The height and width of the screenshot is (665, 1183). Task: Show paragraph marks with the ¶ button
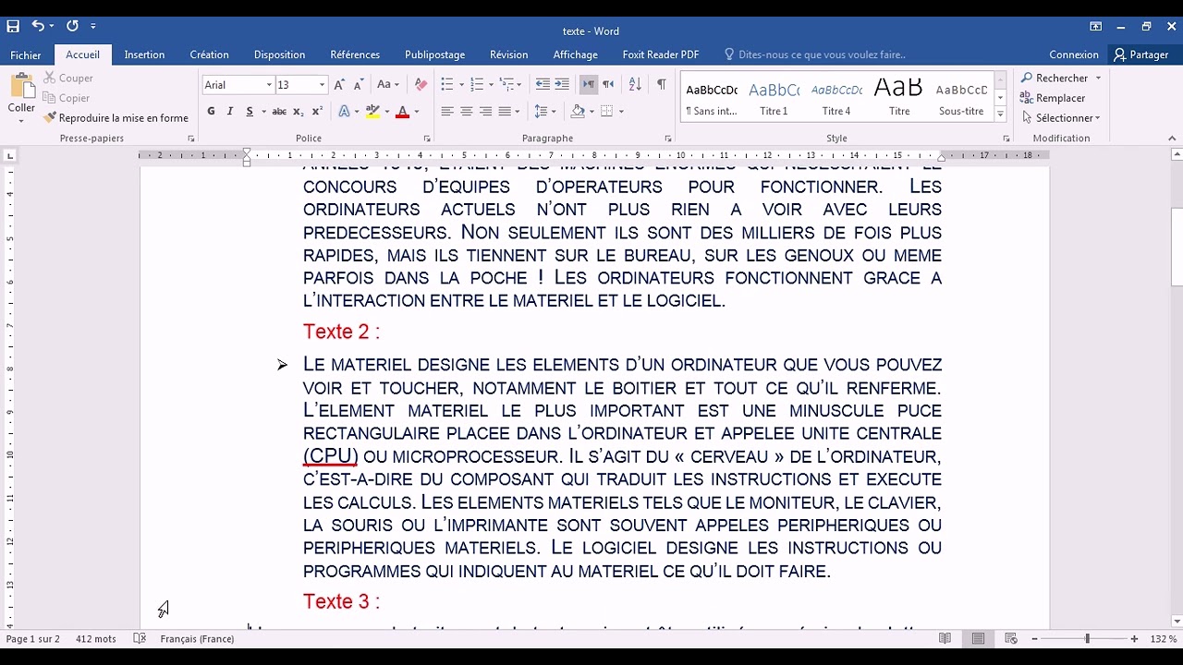coord(662,85)
